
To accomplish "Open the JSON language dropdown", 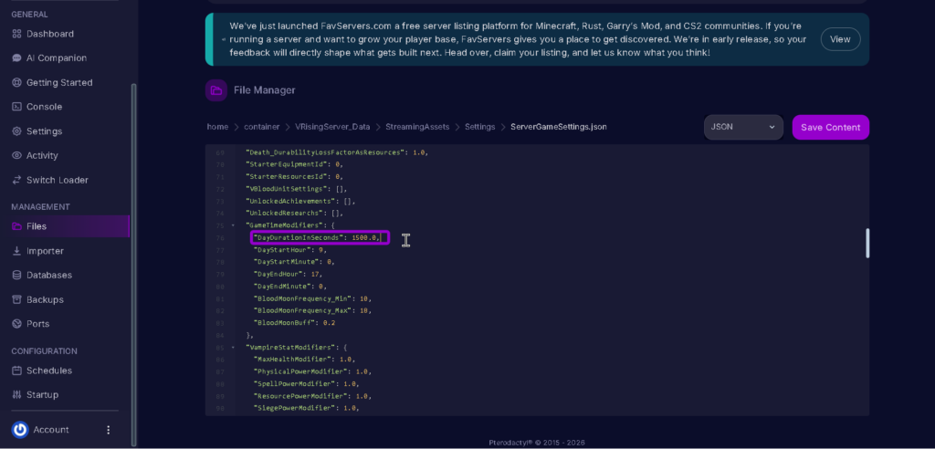I will click(x=743, y=127).
